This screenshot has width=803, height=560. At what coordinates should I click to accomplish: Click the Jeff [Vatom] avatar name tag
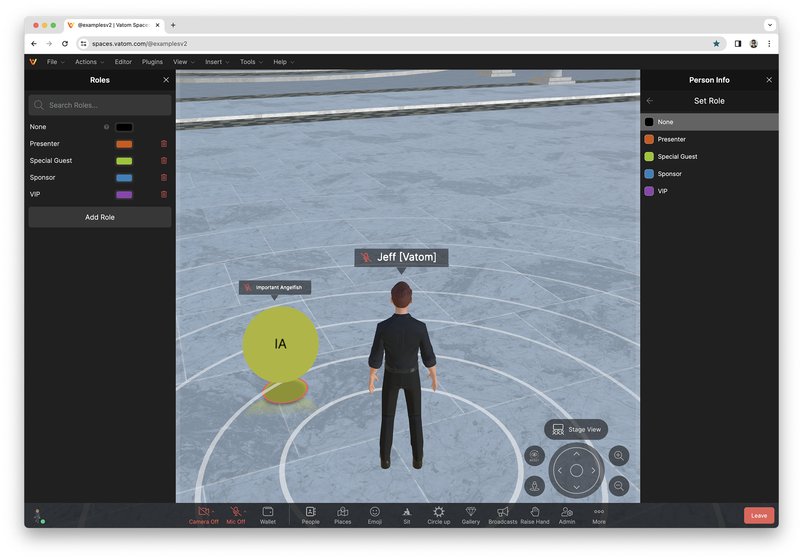tap(401, 257)
